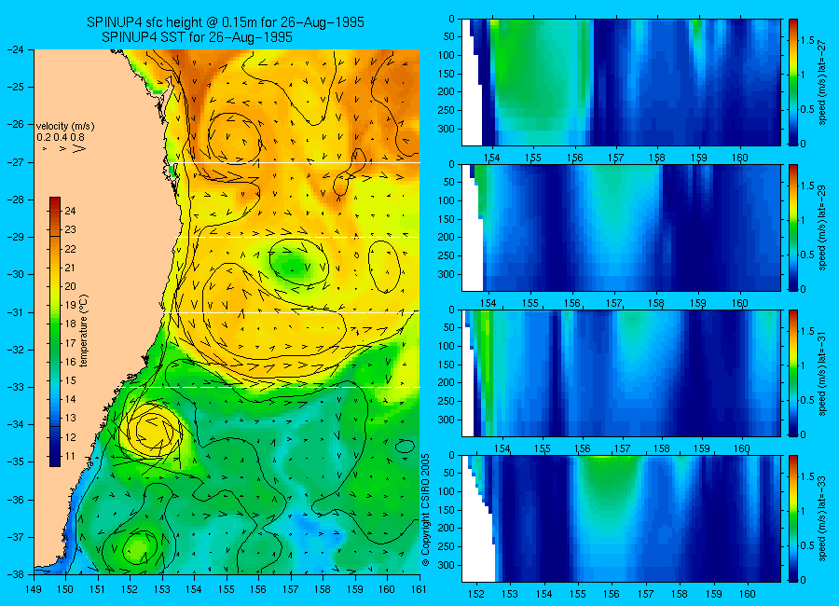This screenshot has width=839, height=606.
Task: Click the '156' longitude label under the lat=-27 panel
Action: (x=574, y=158)
